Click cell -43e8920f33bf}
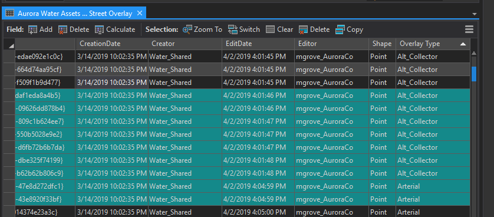 click(x=45, y=199)
